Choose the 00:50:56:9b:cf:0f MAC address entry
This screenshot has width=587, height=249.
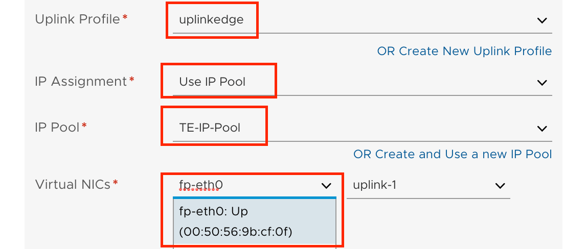point(235,232)
